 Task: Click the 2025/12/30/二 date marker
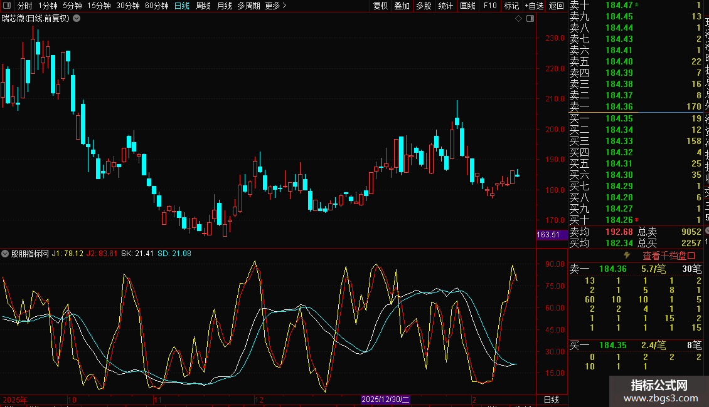pyautogui.click(x=386, y=399)
